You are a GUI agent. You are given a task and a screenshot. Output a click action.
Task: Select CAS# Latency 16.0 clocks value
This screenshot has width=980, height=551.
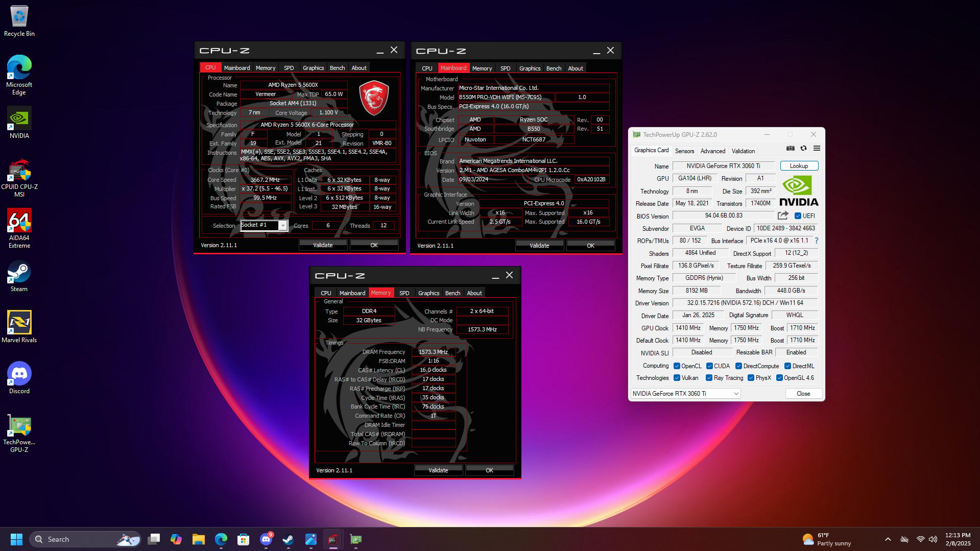click(x=433, y=370)
